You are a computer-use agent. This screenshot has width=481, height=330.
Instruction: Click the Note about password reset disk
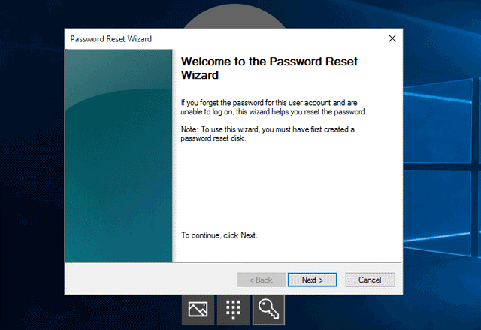pyautogui.click(x=268, y=135)
